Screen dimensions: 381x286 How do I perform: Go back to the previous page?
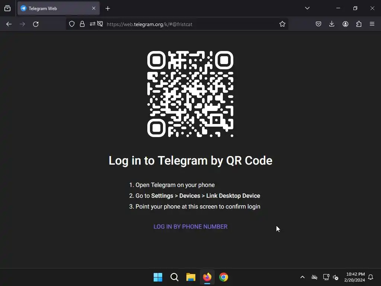tap(9, 24)
